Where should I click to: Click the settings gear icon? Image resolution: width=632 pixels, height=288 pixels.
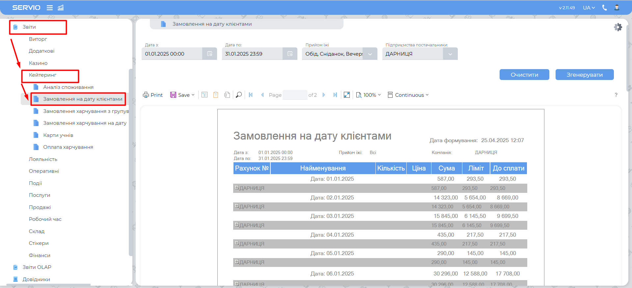[x=618, y=27]
